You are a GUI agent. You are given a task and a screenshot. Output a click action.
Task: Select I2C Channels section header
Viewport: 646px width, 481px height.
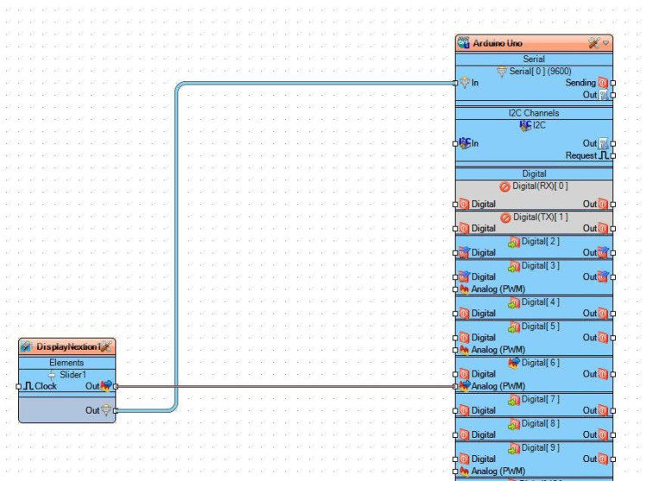click(x=534, y=113)
